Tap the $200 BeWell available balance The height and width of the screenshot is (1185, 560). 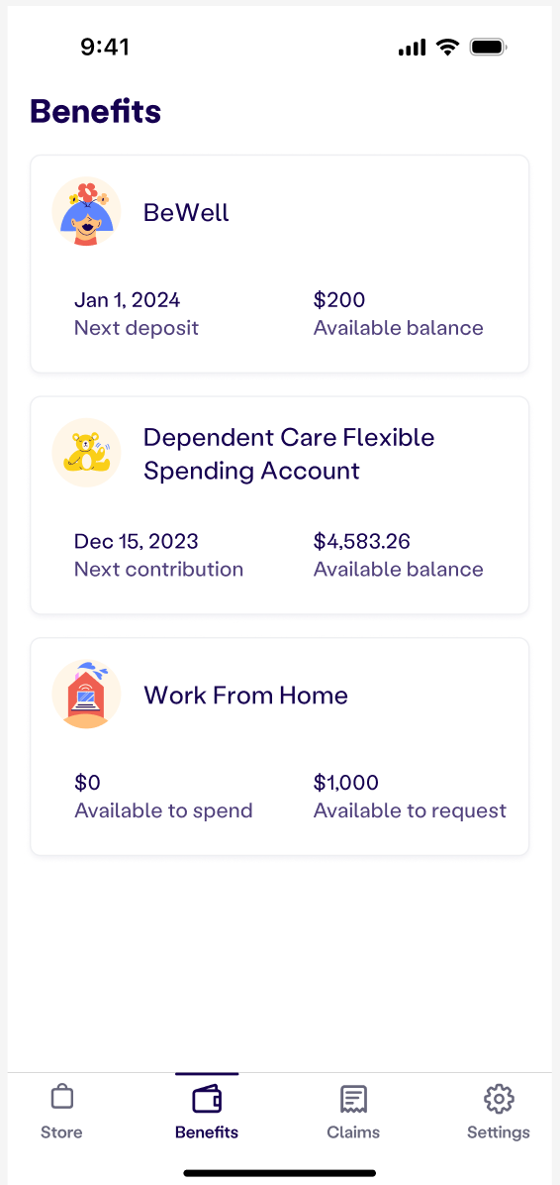click(339, 300)
